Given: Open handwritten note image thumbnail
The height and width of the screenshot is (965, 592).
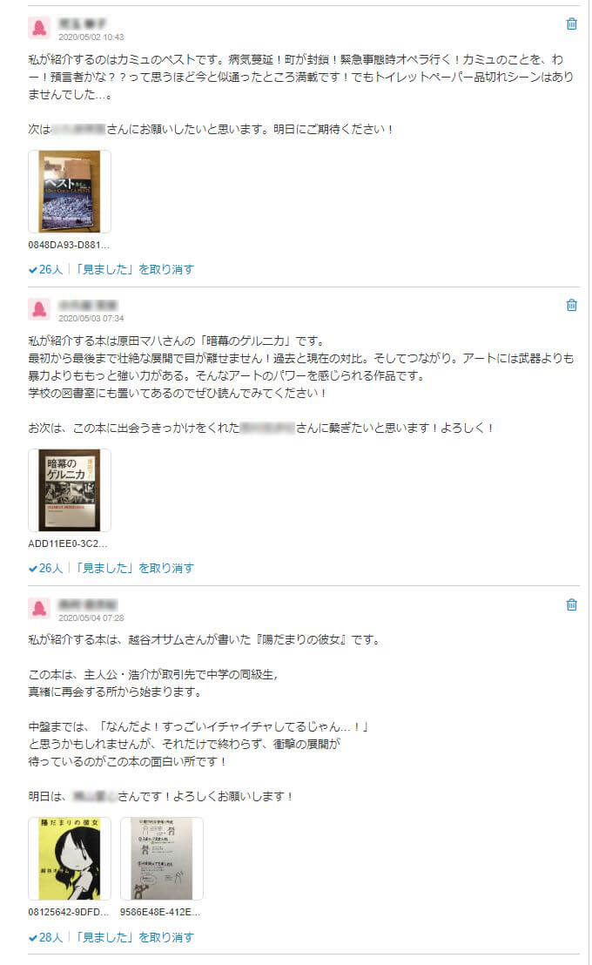Looking at the screenshot, I should pos(162,859).
